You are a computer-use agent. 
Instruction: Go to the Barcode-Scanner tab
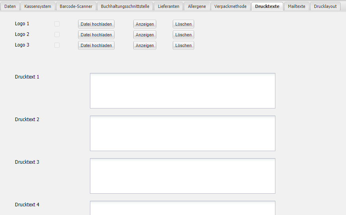[x=76, y=6]
